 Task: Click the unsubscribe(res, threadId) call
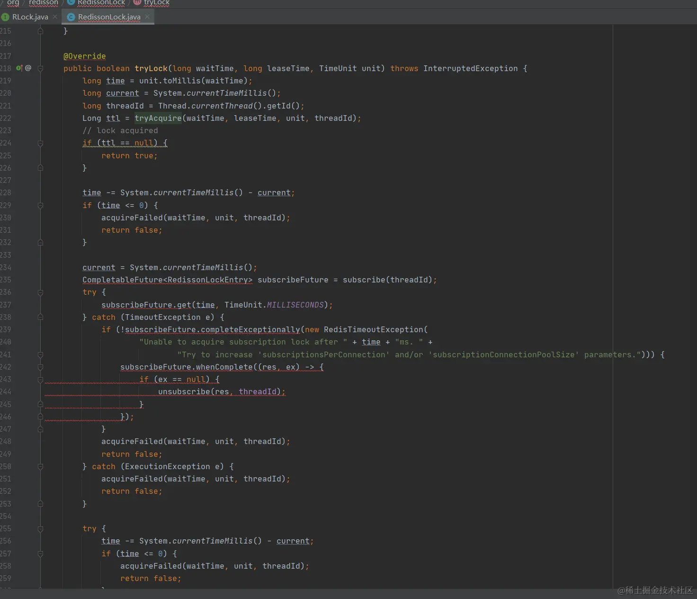click(x=220, y=391)
